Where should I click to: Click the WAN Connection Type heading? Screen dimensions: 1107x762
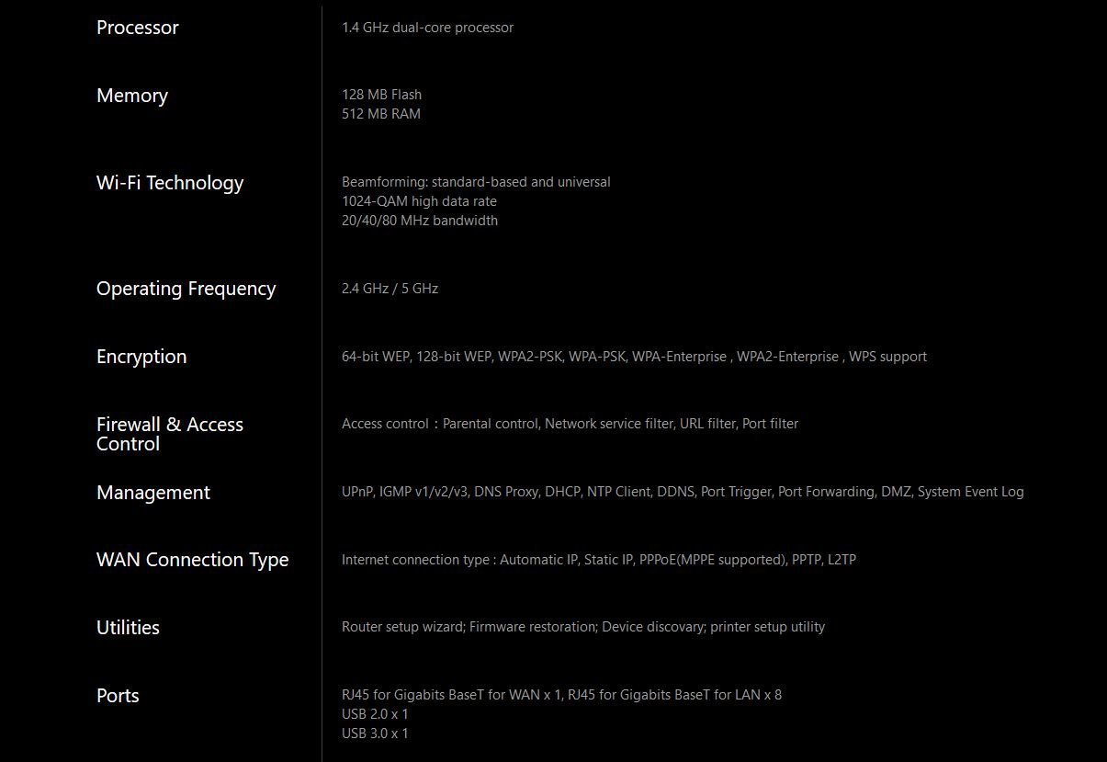tap(192, 560)
